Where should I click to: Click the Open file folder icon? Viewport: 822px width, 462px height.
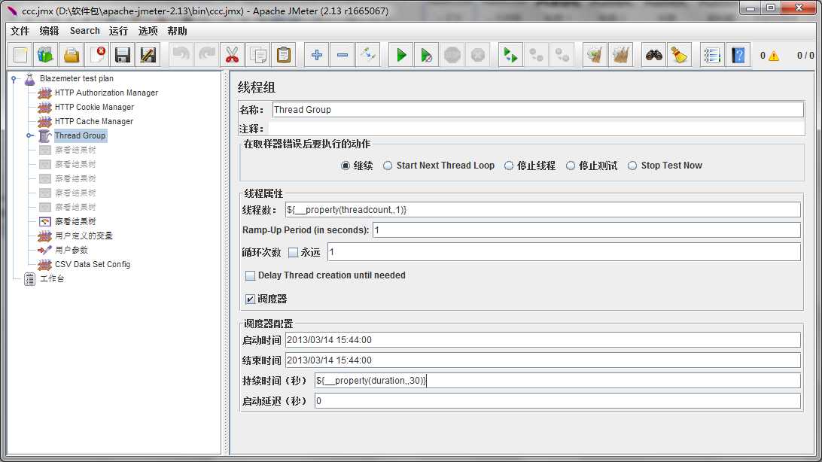click(x=72, y=55)
